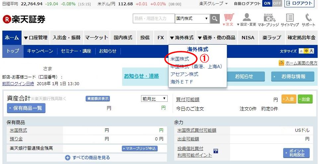Open the 前回ログイン日時 link
This screenshot has width=319, height=164.
18,83
